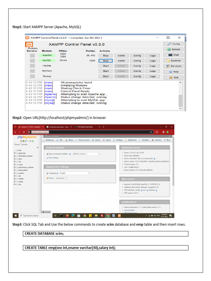This screenshot has width=211, height=281.
Task: Open the Theme dropdown
Action: tap(61, 178)
